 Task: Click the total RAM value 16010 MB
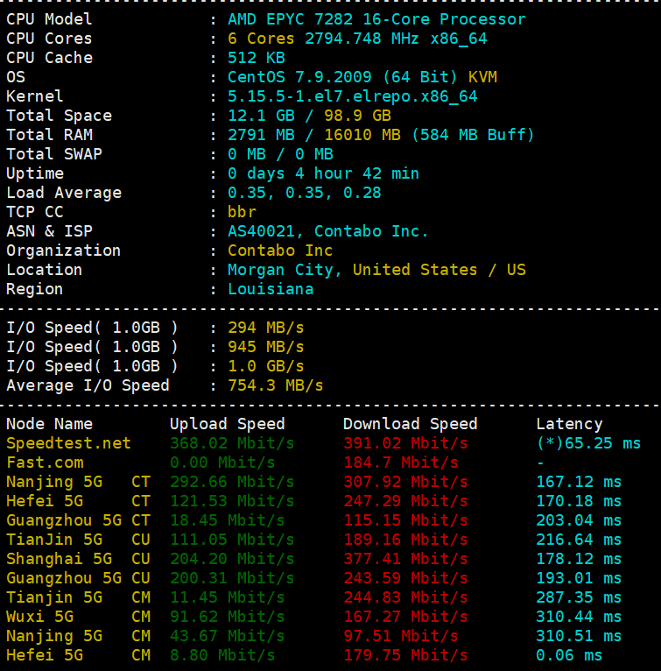(x=362, y=135)
